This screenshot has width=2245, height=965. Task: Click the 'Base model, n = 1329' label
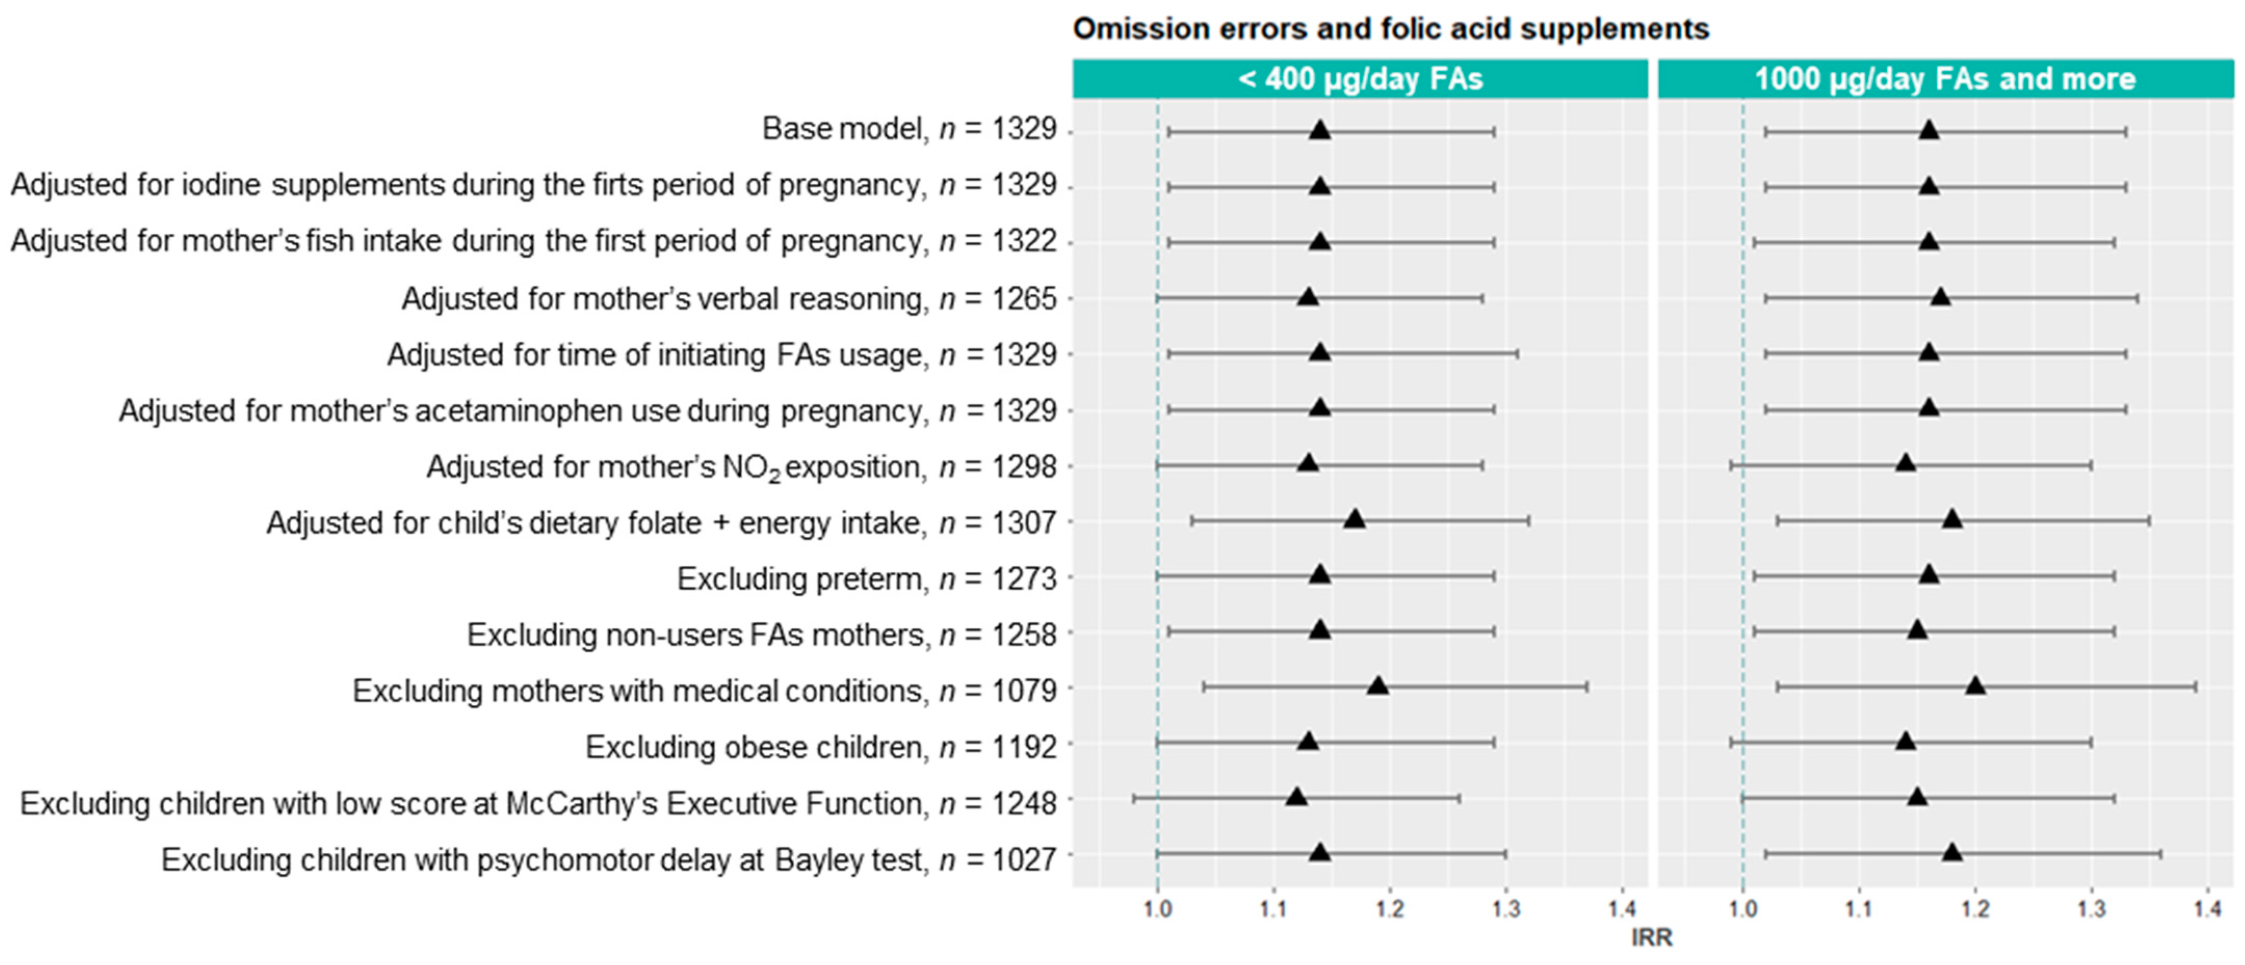click(x=909, y=129)
